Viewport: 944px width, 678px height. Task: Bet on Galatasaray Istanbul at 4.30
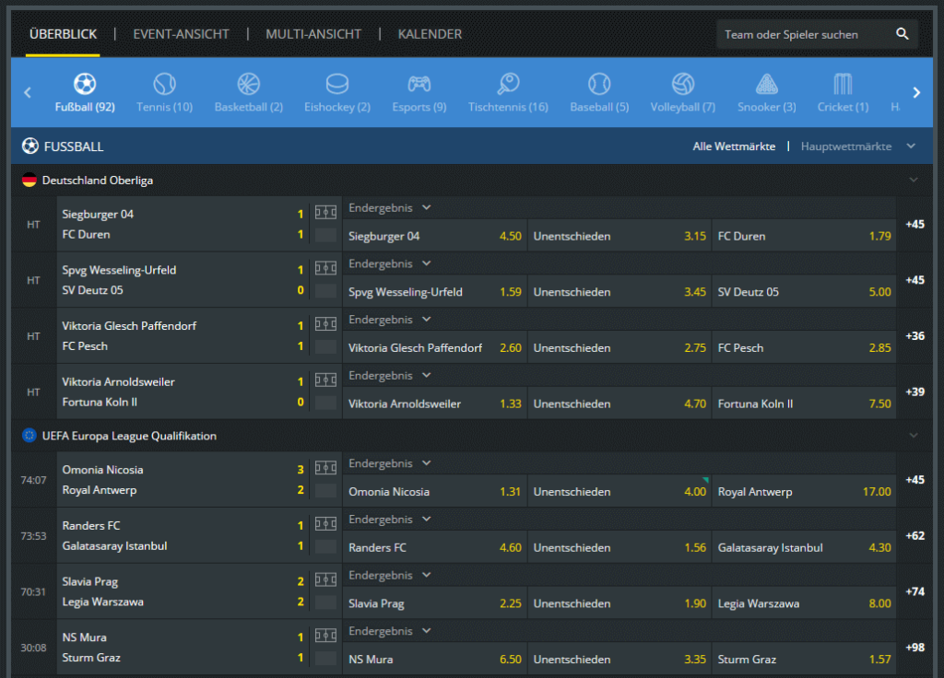(804, 547)
